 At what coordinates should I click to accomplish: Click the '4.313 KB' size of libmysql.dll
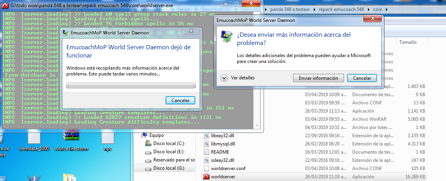click(x=417, y=143)
